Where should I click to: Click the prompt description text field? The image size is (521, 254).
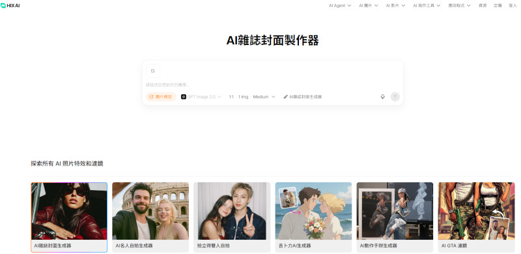coord(272,85)
